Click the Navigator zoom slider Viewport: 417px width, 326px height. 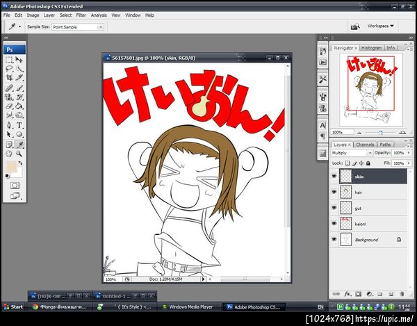(381, 133)
